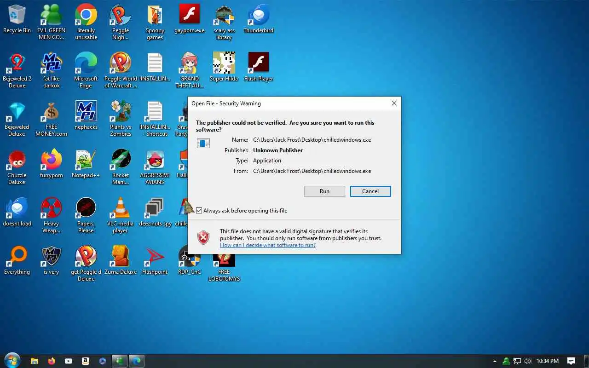Close the Open File - Security Warning dialog
Image resolution: width=589 pixels, height=368 pixels.
[x=394, y=103]
